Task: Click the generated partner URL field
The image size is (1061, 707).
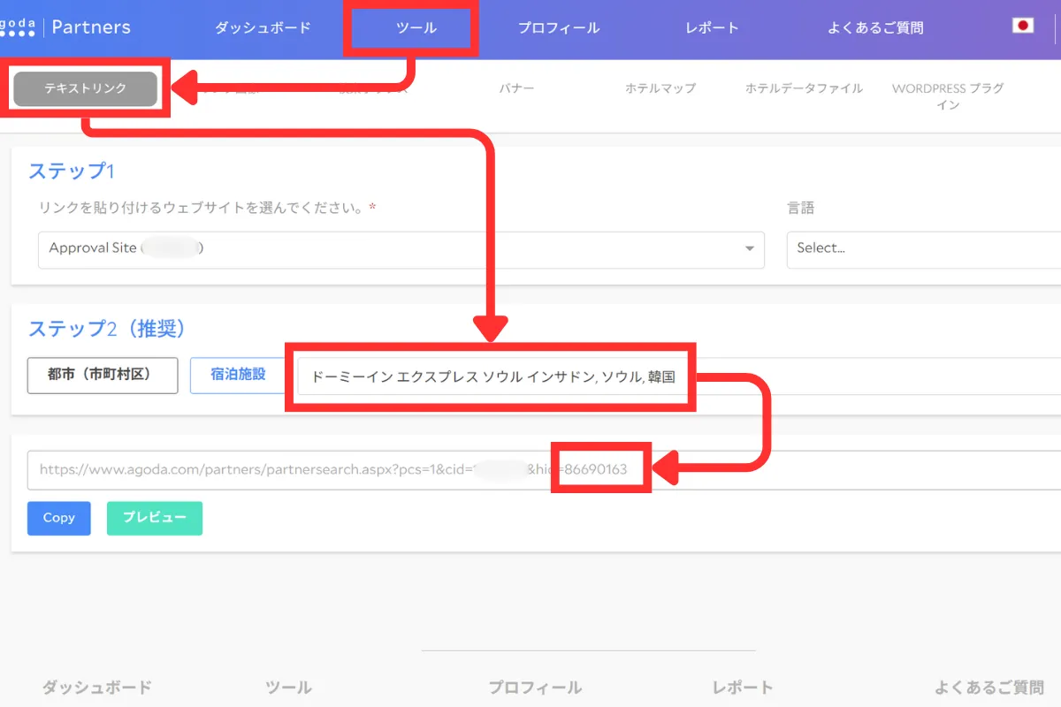Action: tap(544, 470)
